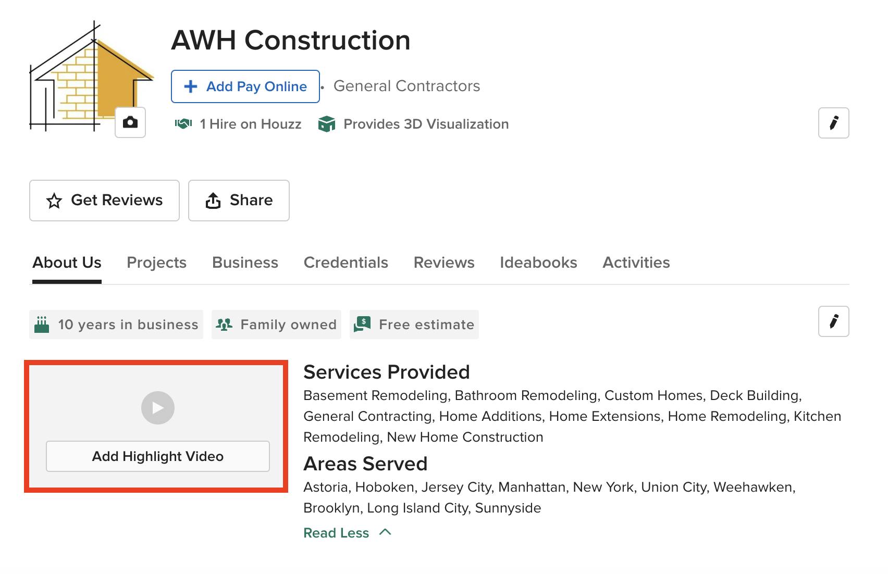
Task: Click the Free estimate badge text
Action: tap(427, 325)
